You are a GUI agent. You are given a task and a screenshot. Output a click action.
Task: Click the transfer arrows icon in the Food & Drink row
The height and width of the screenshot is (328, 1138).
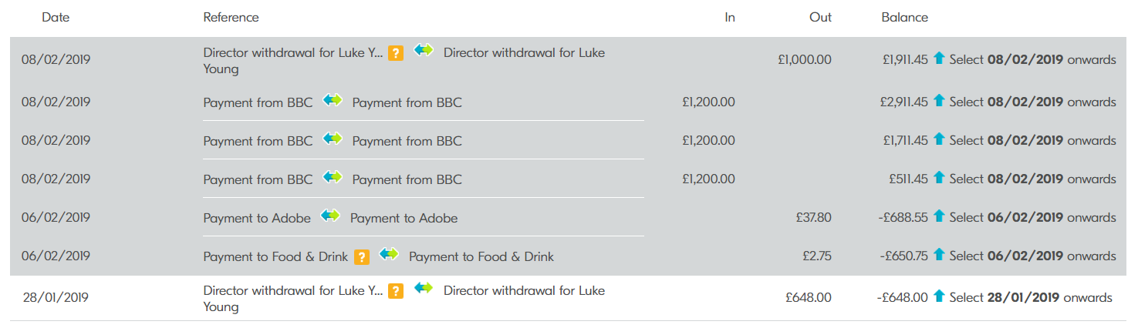(389, 255)
